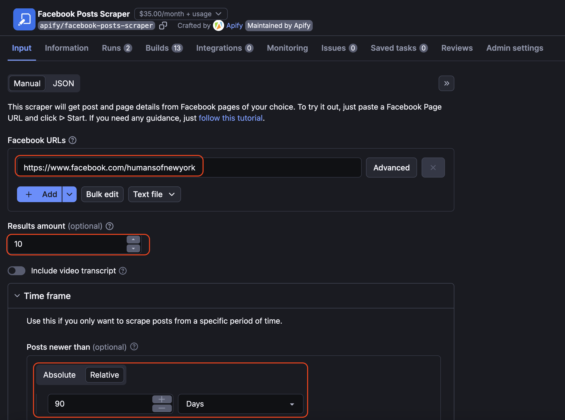Expand the side panel with double-chevron button
Screen dimensions: 565x420
(x=446, y=83)
